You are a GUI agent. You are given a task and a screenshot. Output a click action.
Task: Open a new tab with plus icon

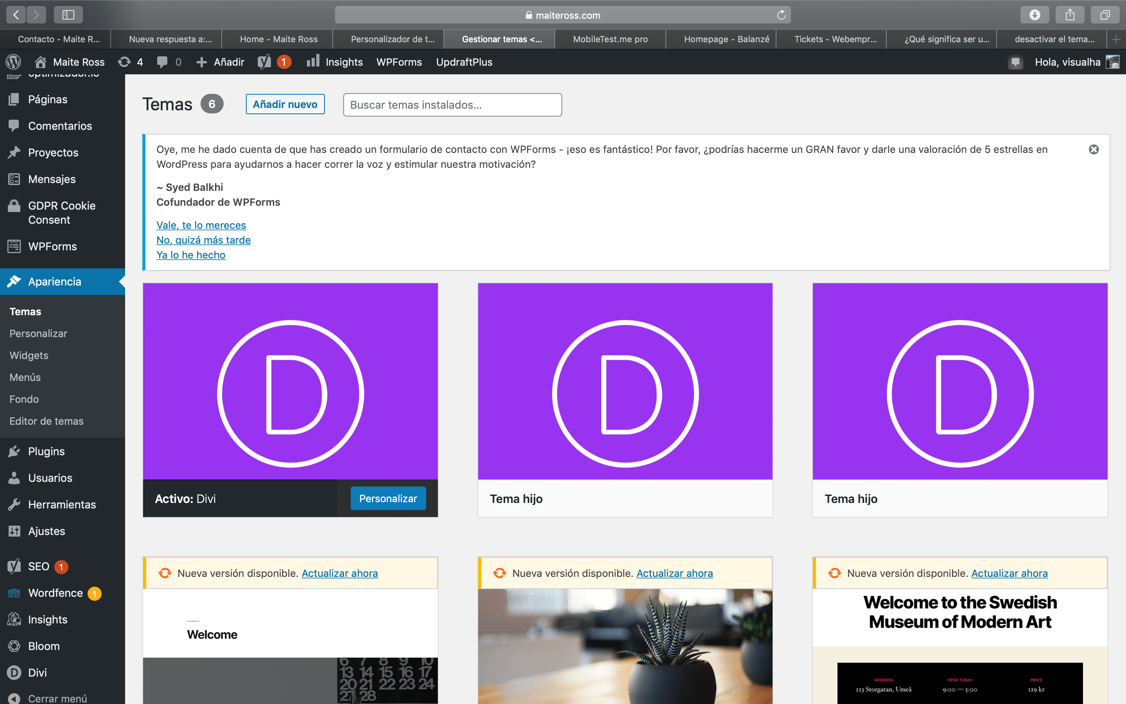(x=1116, y=40)
